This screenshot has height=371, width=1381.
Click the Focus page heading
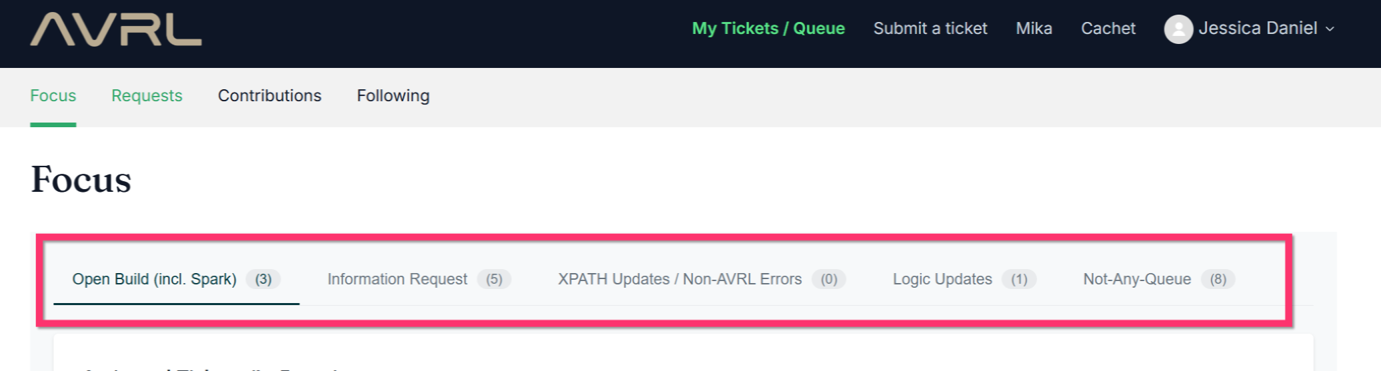pos(81,180)
